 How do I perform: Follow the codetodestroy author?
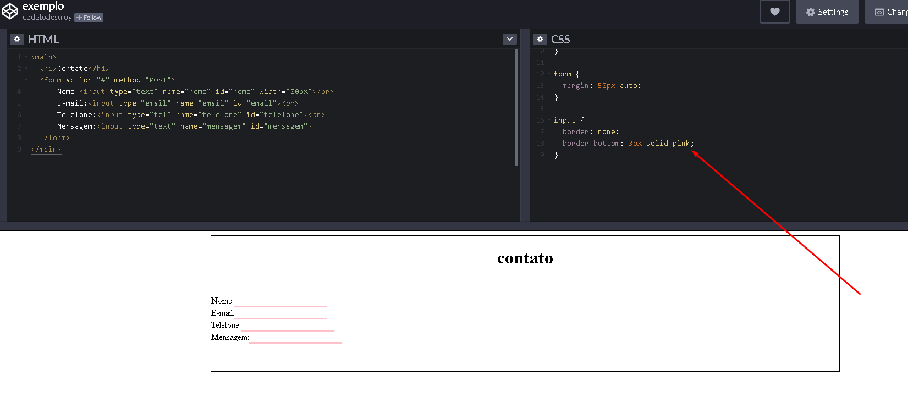pyautogui.click(x=89, y=18)
